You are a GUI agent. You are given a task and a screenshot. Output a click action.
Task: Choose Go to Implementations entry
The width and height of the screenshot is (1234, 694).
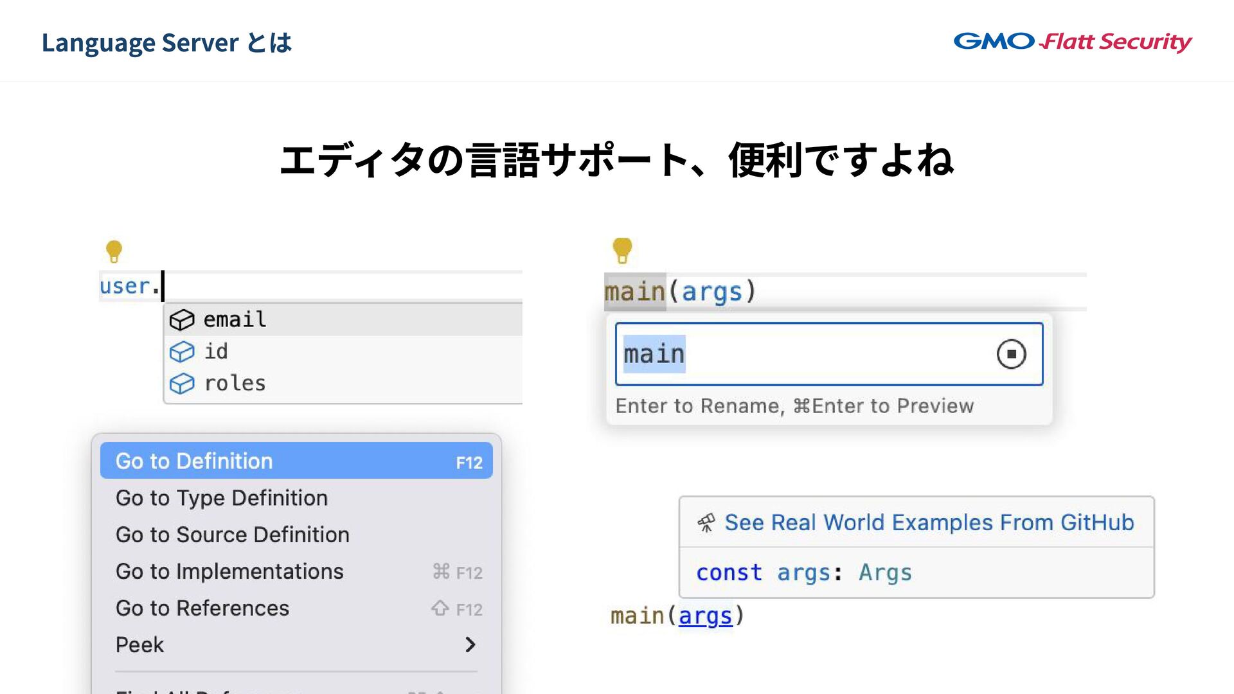pos(229,571)
